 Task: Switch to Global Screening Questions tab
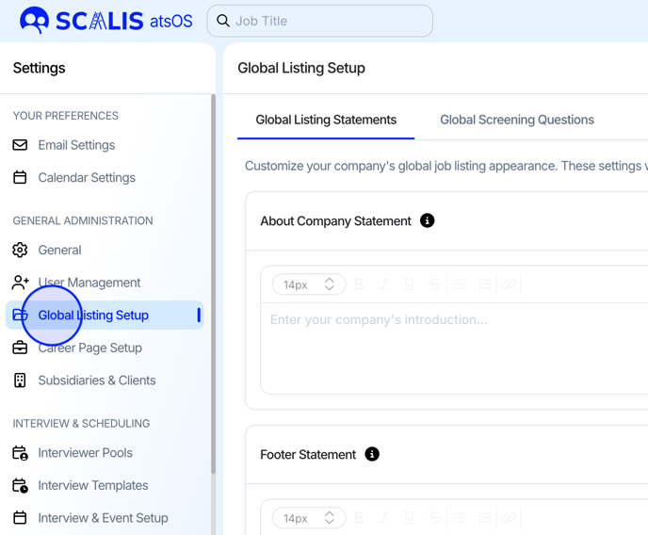point(517,120)
